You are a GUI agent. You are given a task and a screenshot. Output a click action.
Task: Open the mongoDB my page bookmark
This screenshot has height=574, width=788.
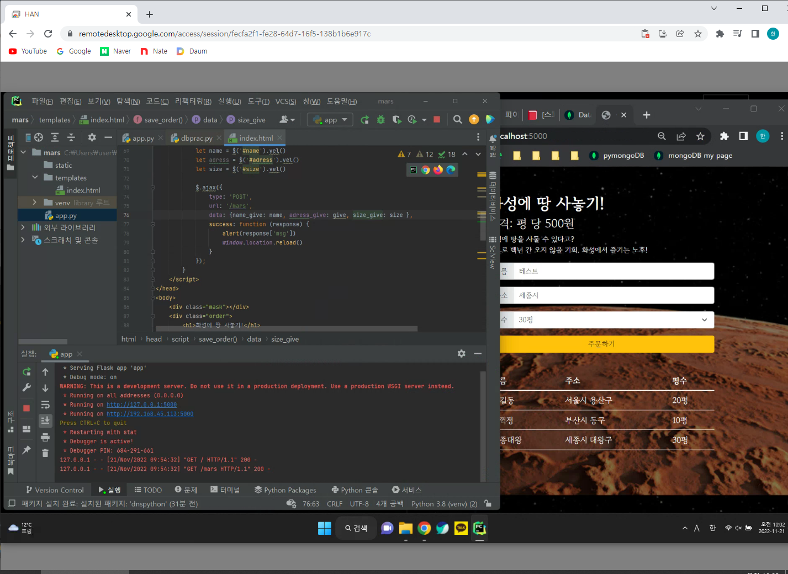693,156
